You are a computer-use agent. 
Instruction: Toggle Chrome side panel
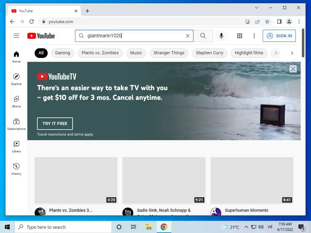[279, 22]
